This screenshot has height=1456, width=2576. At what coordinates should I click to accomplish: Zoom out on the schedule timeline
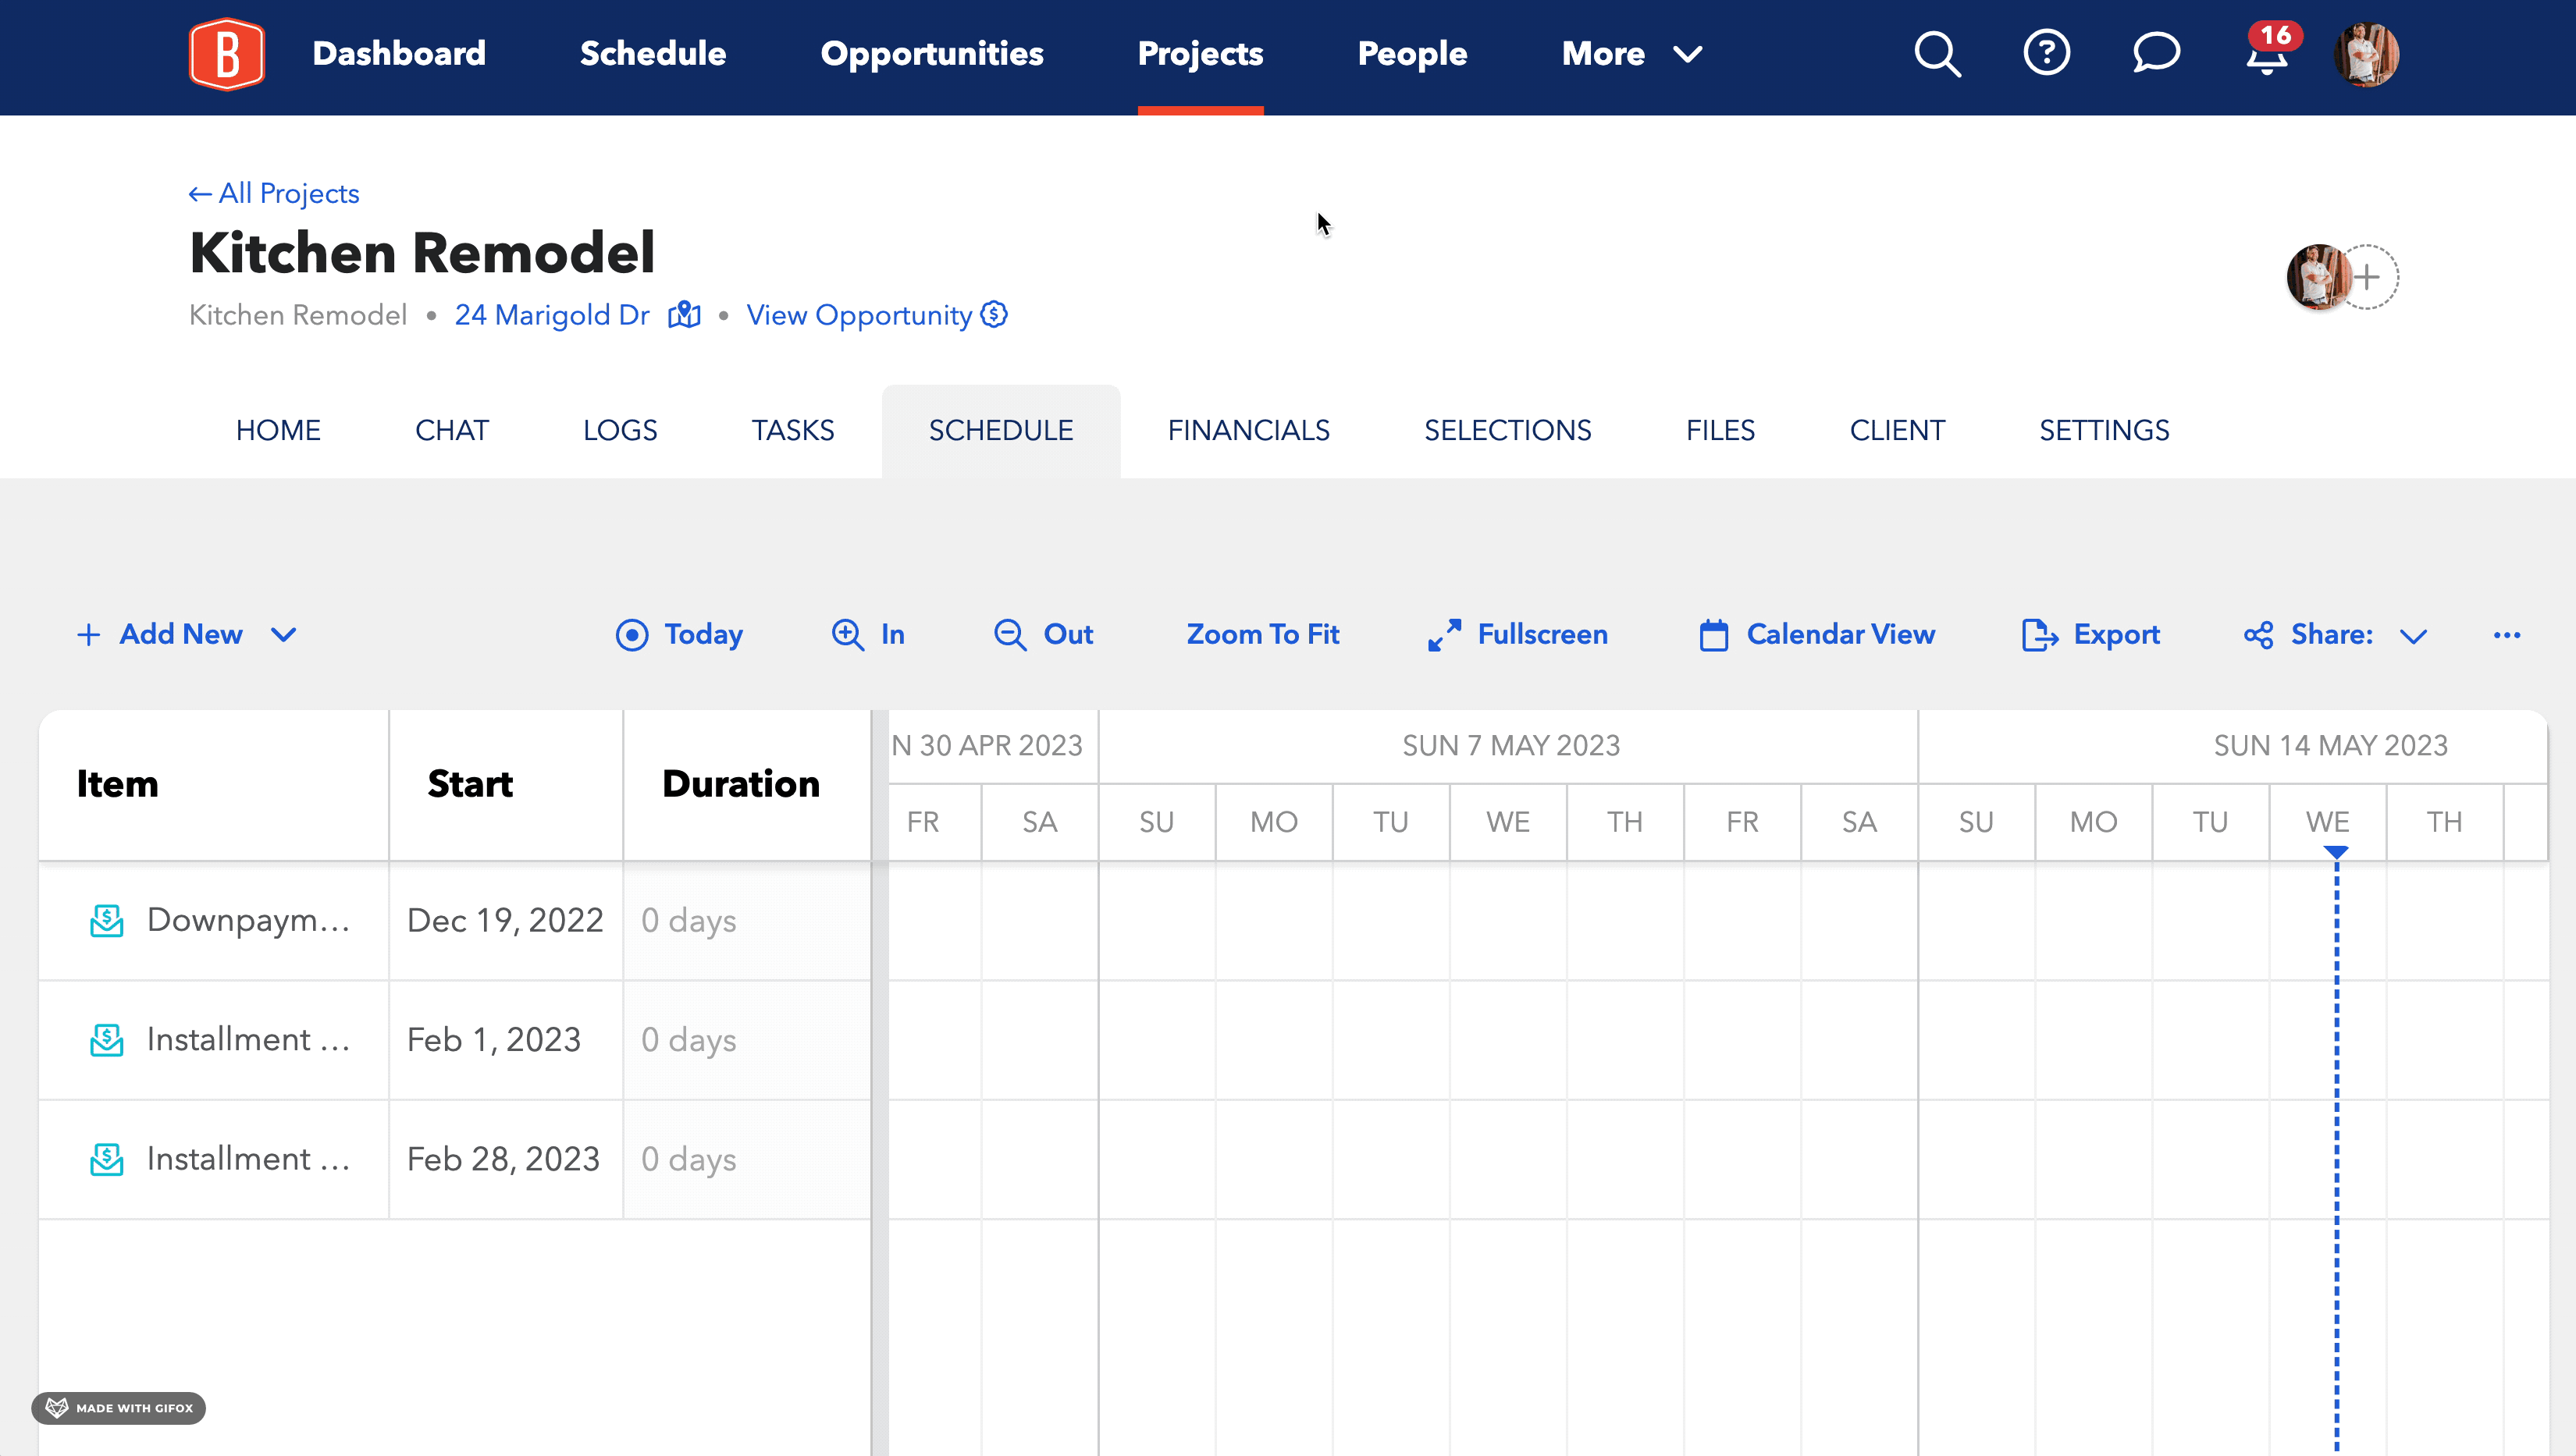point(1044,634)
